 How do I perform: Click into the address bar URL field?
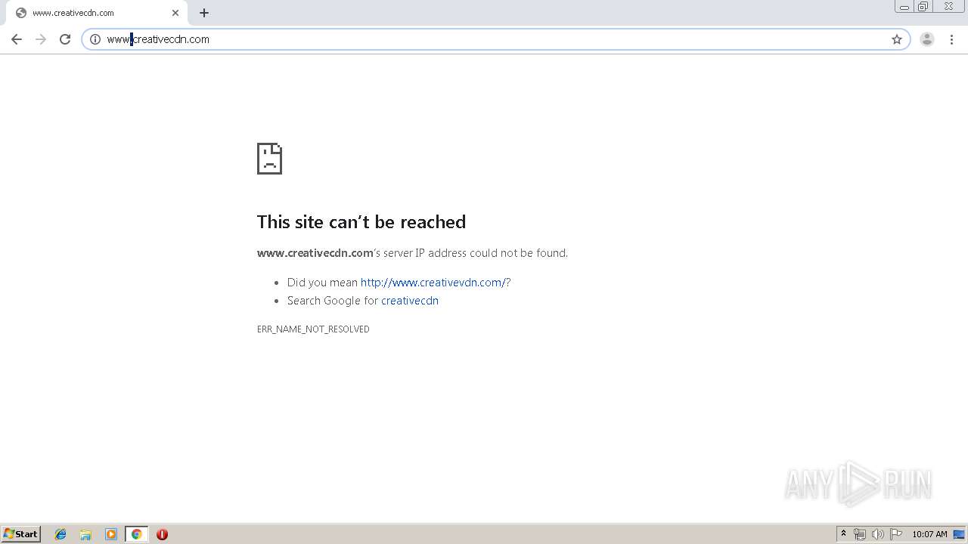495,39
